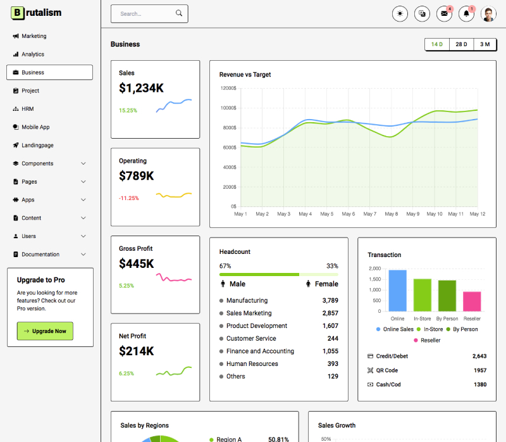This screenshot has height=442, width=506.
Task: Click the search magnifier icon
Action: 179,13
